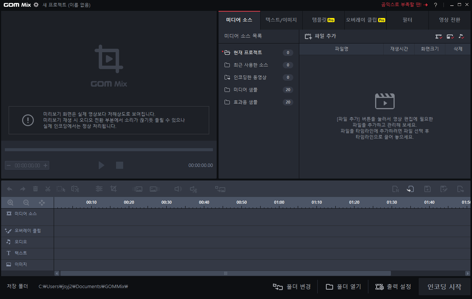Select the 오버레이 클립 timeline track label

27,231
